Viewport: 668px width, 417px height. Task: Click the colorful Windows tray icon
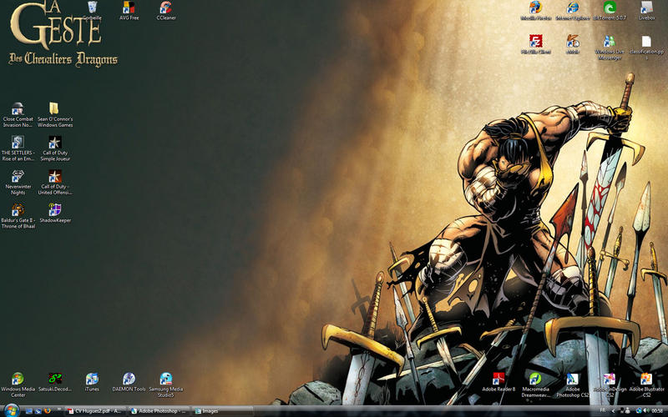(x=638, y=410)
